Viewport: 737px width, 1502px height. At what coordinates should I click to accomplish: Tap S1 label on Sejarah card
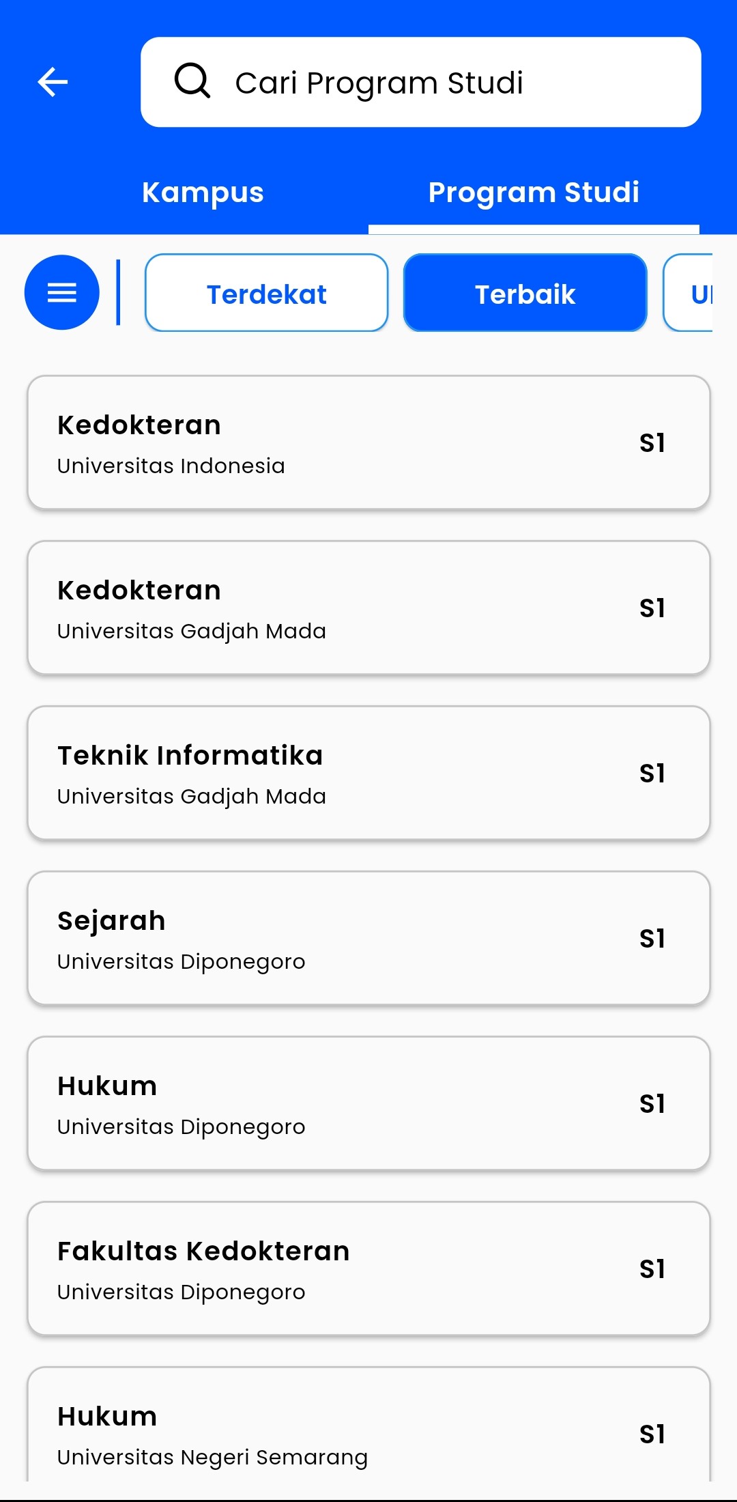652,939
